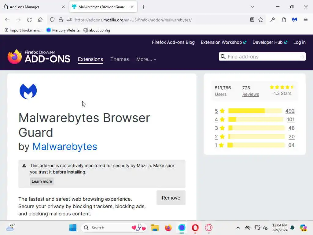
Task: Open the 3-star reviews count 48
Action: click(x=291, y=128)
